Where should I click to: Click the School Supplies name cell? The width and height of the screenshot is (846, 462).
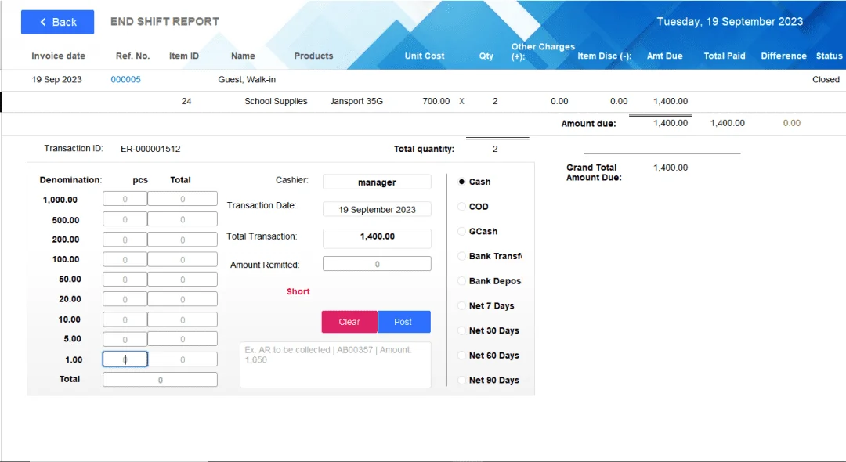pyautogui.click(x=276, y=101)
